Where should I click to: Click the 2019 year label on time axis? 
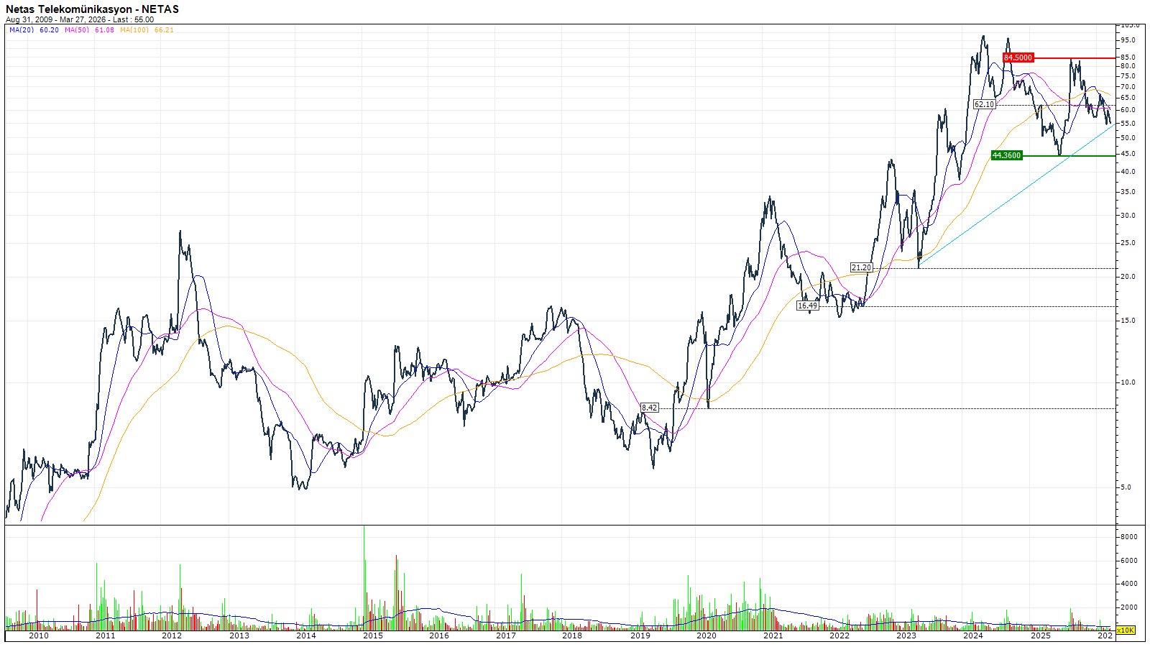click(x=640, y=635)
